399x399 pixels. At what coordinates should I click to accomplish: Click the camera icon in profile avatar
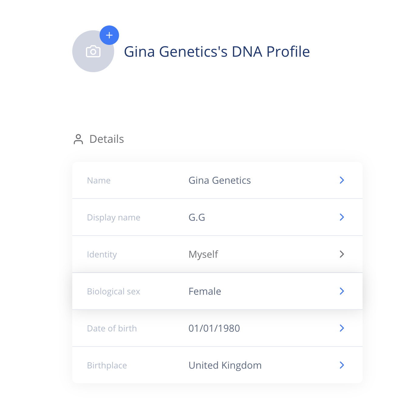click(x=93, y=51)
